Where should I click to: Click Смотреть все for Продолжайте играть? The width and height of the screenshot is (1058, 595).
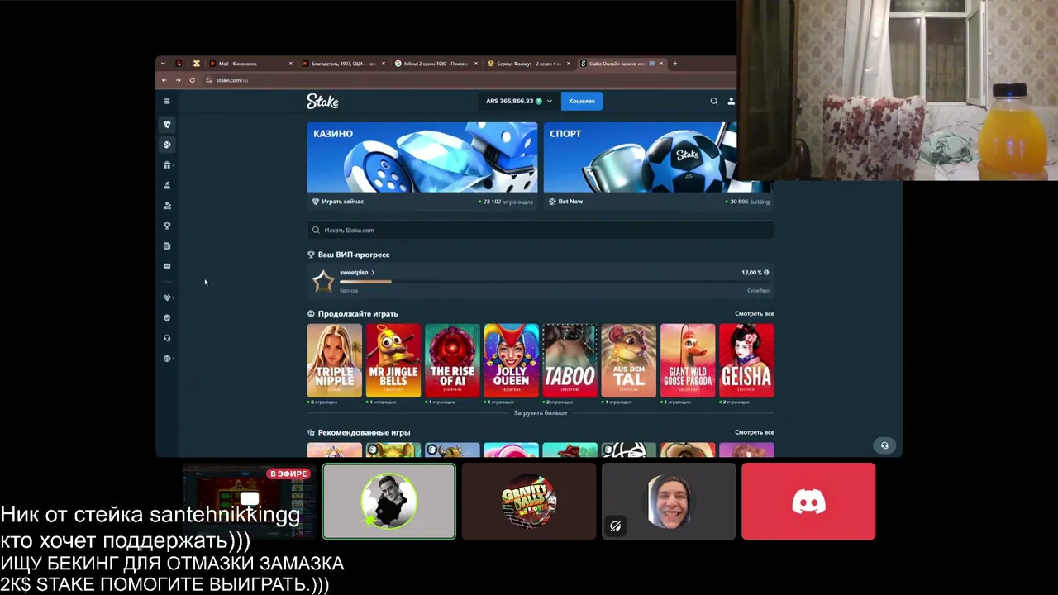755,314
